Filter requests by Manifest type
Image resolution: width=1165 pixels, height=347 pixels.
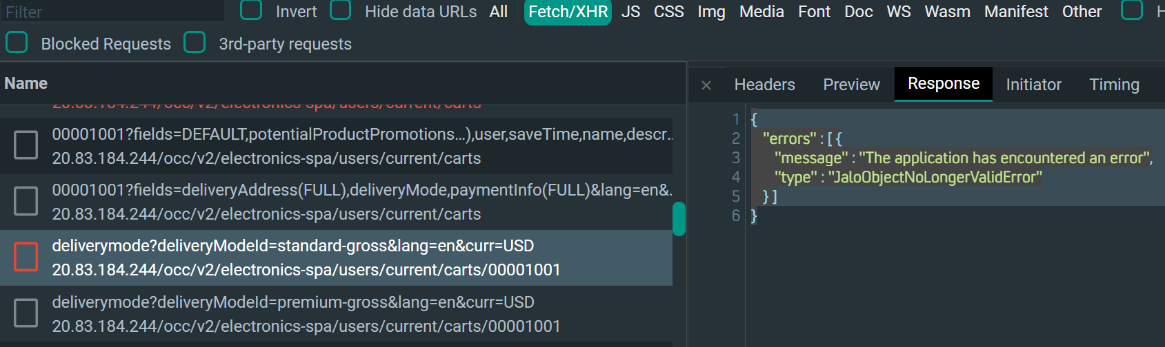1016,12
